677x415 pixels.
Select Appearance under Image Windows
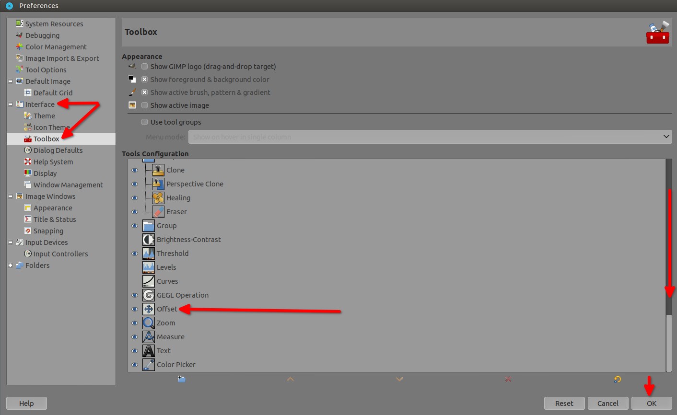point(53,208)
